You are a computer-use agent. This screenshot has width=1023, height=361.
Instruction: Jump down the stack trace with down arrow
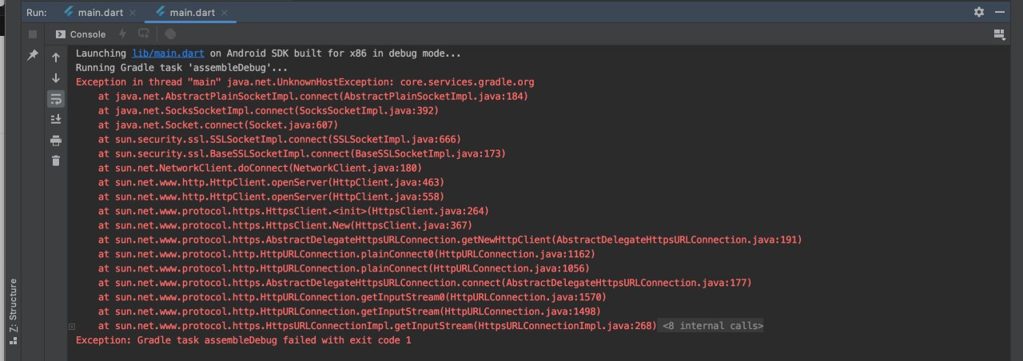tap(56, 78)
